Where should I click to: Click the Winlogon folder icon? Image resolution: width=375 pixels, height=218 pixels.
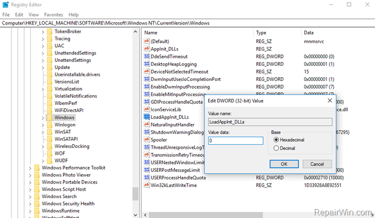[50, 125]
